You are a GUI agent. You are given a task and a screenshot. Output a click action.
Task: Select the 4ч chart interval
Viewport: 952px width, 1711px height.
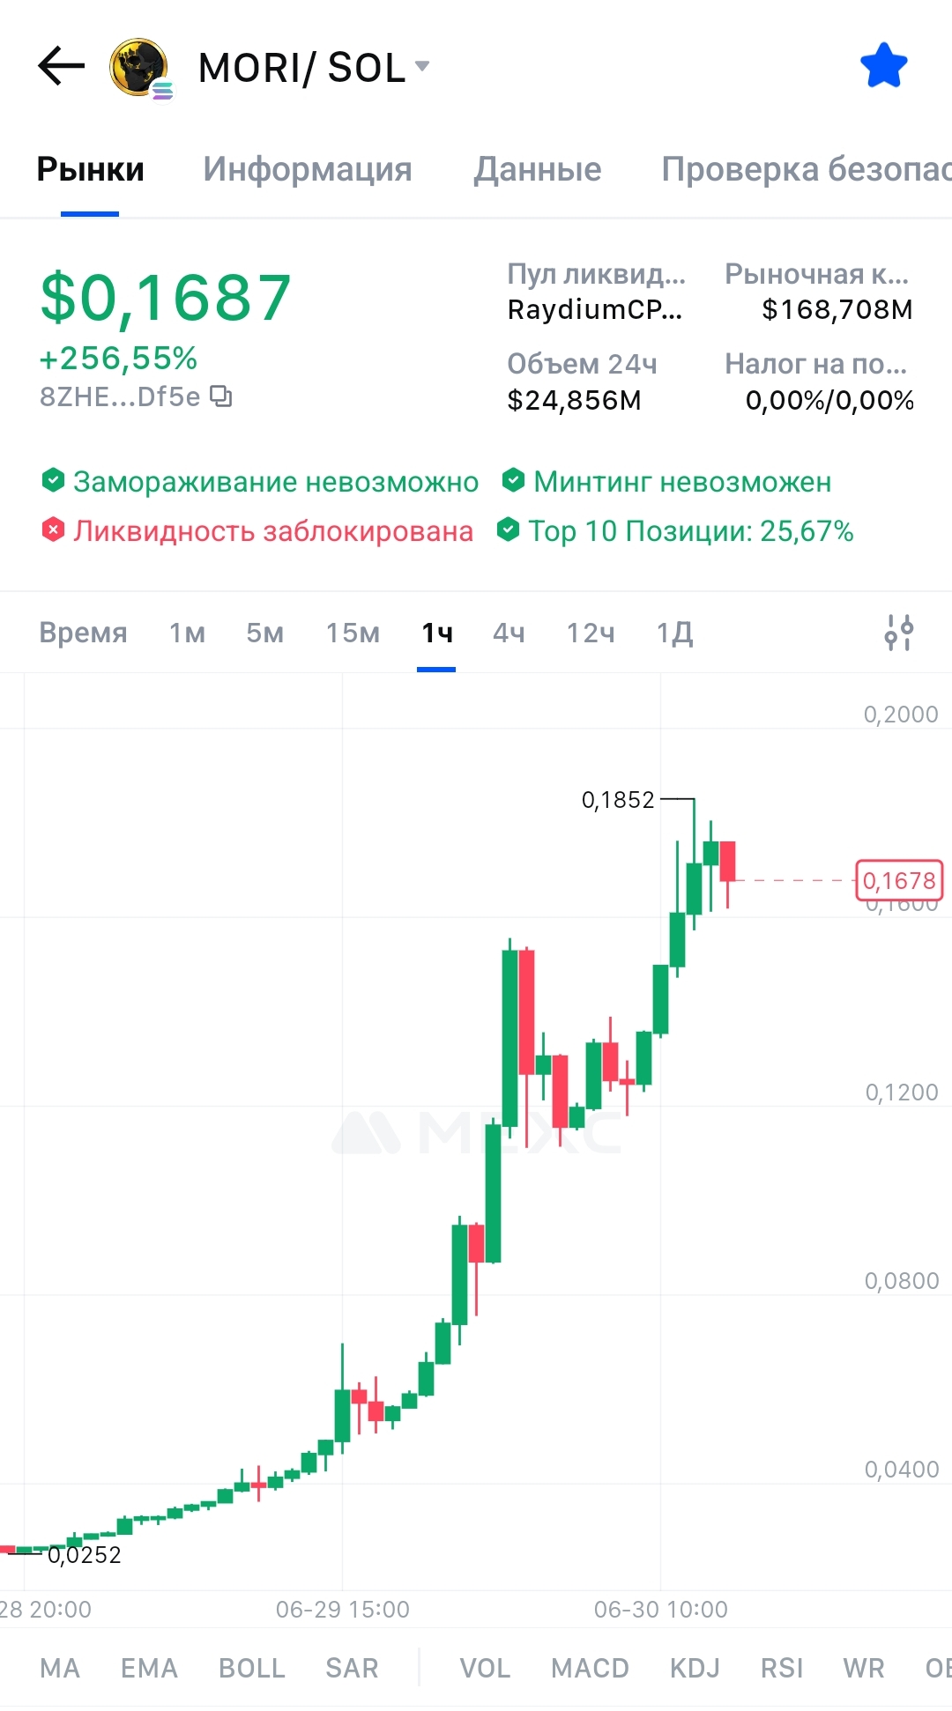point(509,633)
